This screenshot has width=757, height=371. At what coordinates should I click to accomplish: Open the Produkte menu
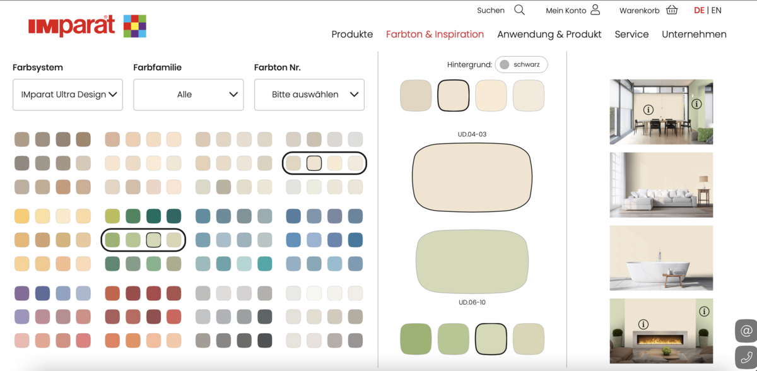tap(352, 34)
